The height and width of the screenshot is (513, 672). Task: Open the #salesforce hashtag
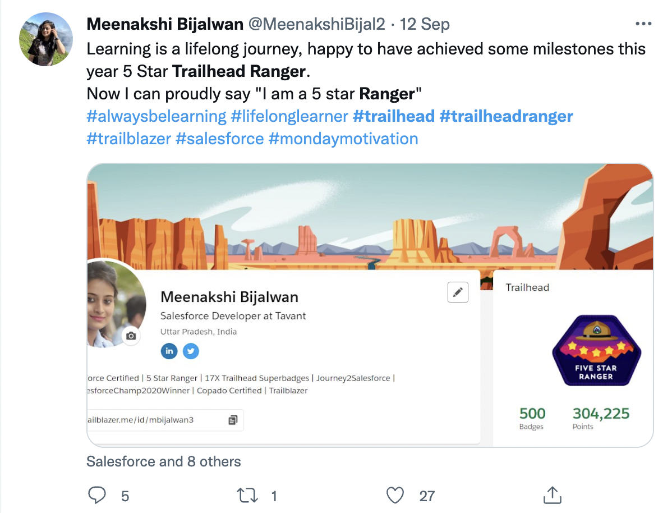tap(220, 139)
